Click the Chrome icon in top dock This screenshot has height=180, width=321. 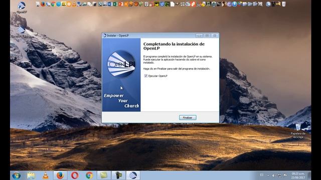pos(53,4)
